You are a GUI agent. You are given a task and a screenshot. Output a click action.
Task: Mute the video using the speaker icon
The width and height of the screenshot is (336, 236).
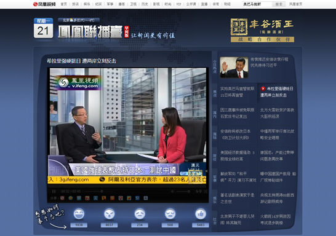pyautogui.click(x=173, y=191)
